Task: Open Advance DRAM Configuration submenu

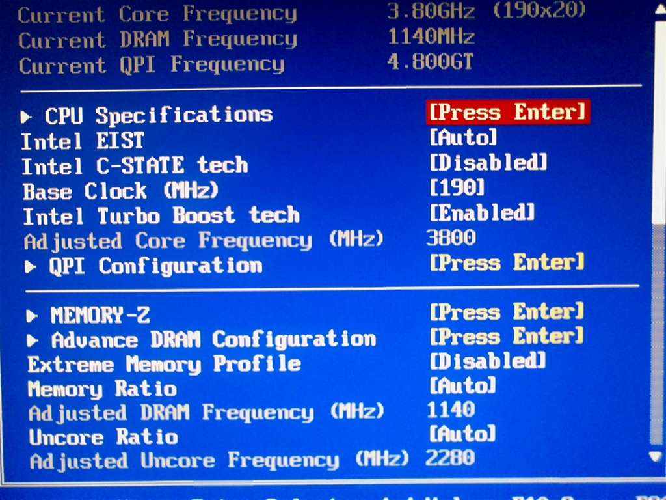Action: click(x=213, y=340)
